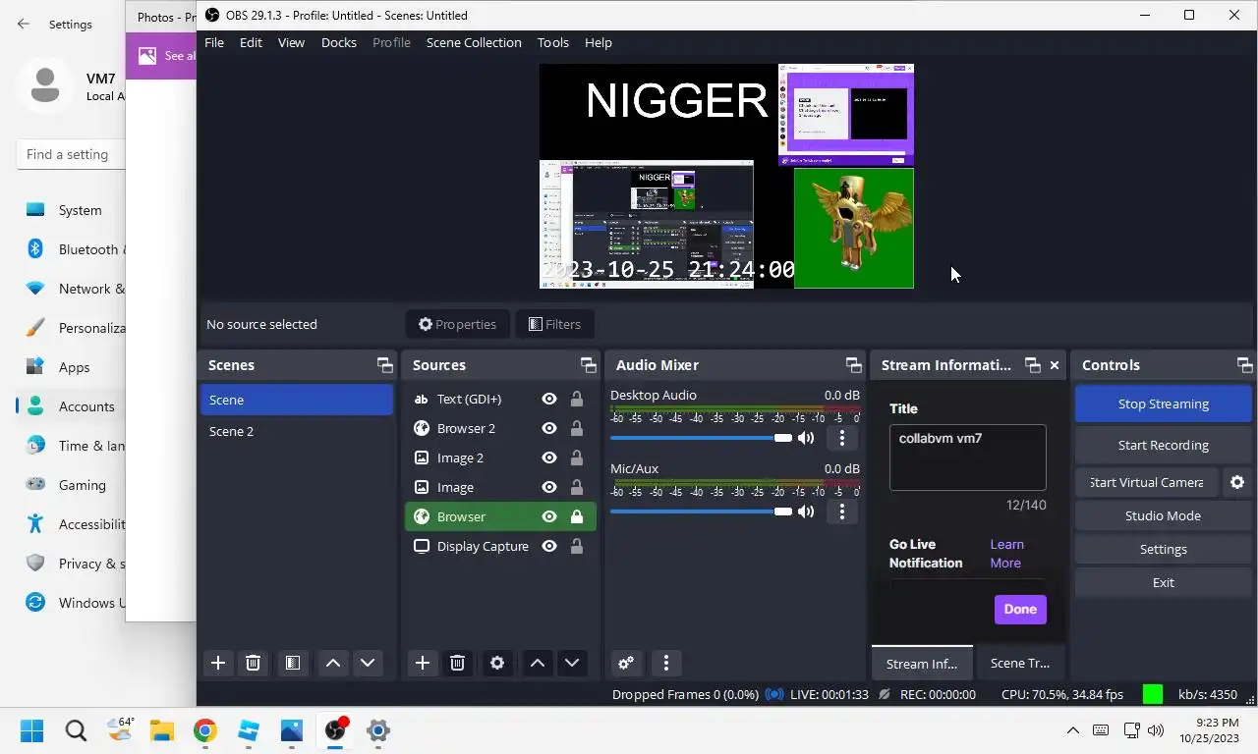The image size is (1258, 754).
Task: Undock the Stream Information panel
Action: click(1032, 365)
